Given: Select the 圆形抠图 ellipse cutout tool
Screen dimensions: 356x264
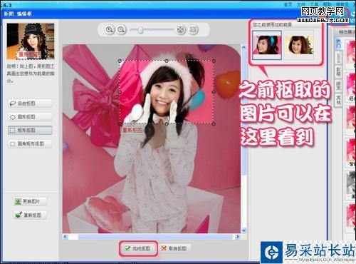Looking at the screenshot, I should (x=30, y=117).
